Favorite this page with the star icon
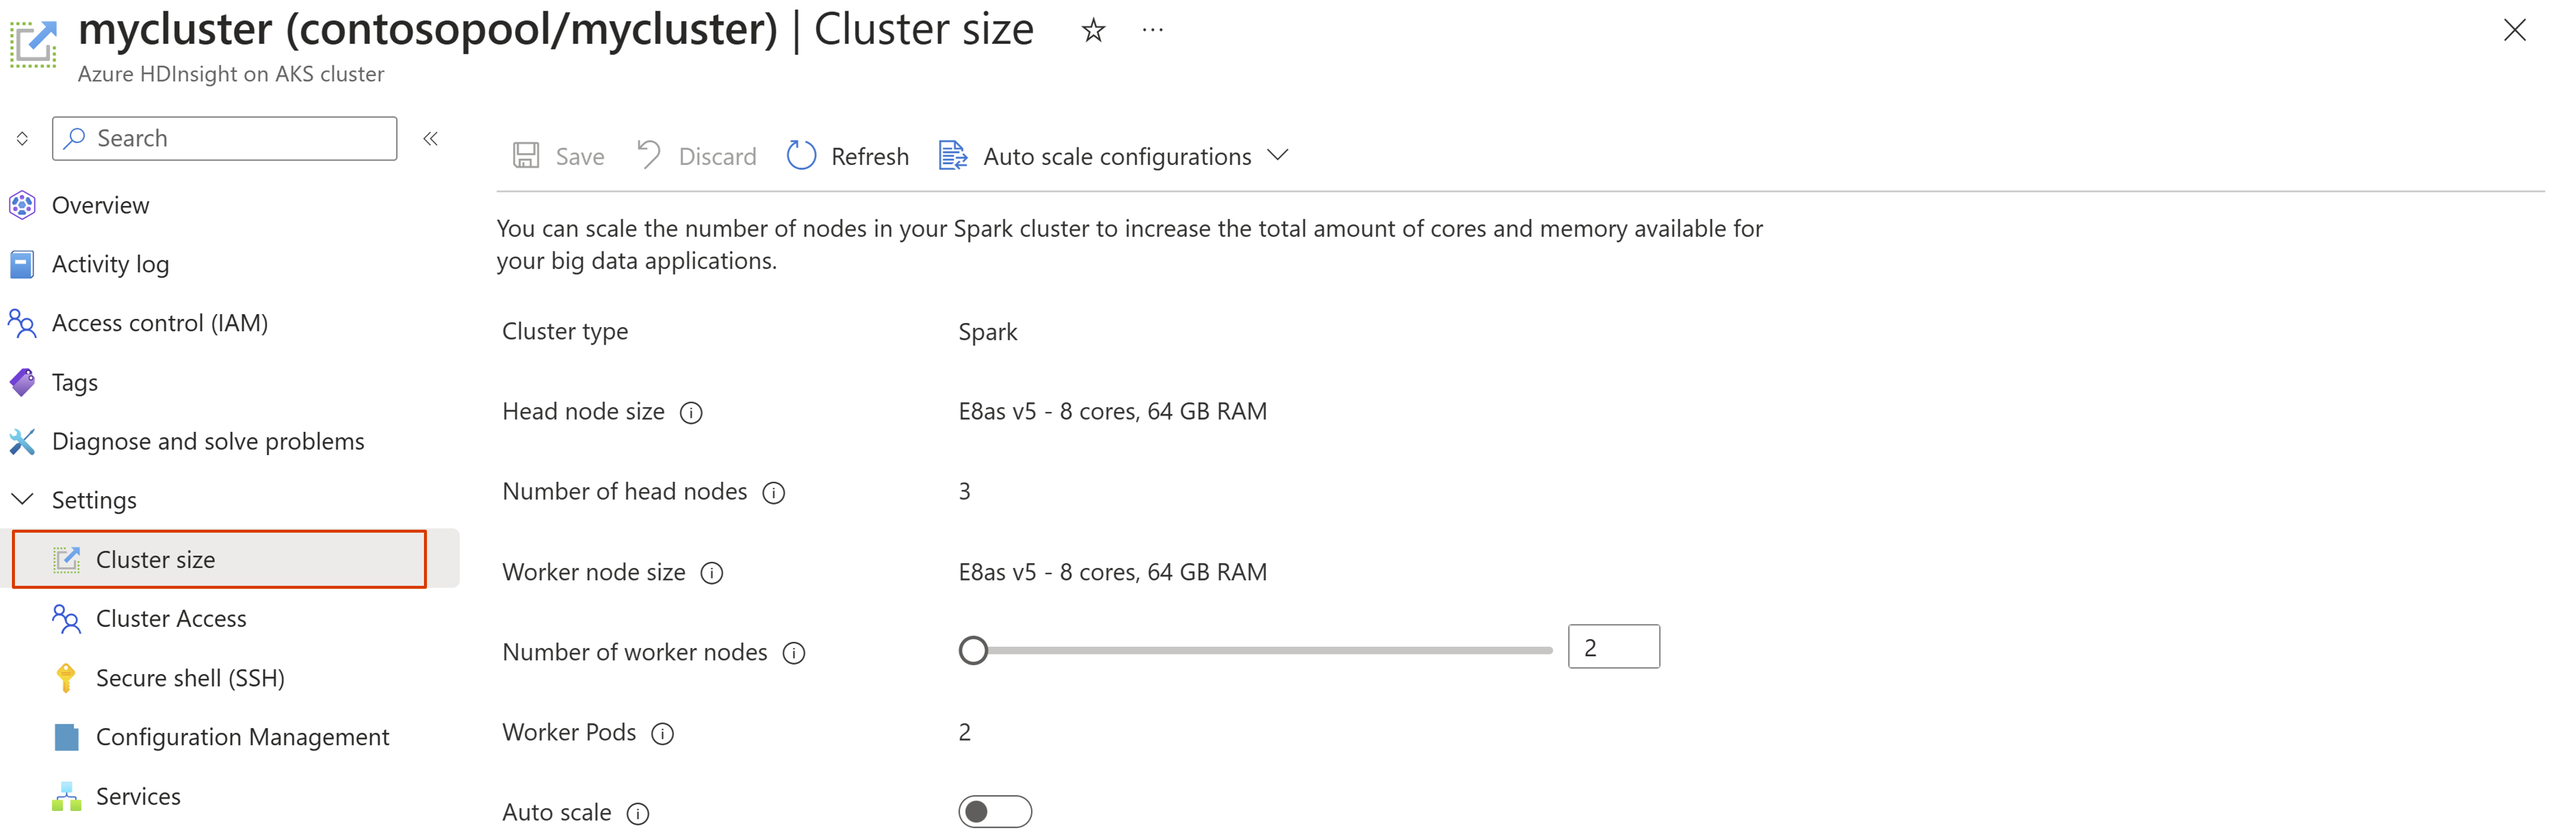This screenshot has height=839, width=2576. [x=1093, y=31]
